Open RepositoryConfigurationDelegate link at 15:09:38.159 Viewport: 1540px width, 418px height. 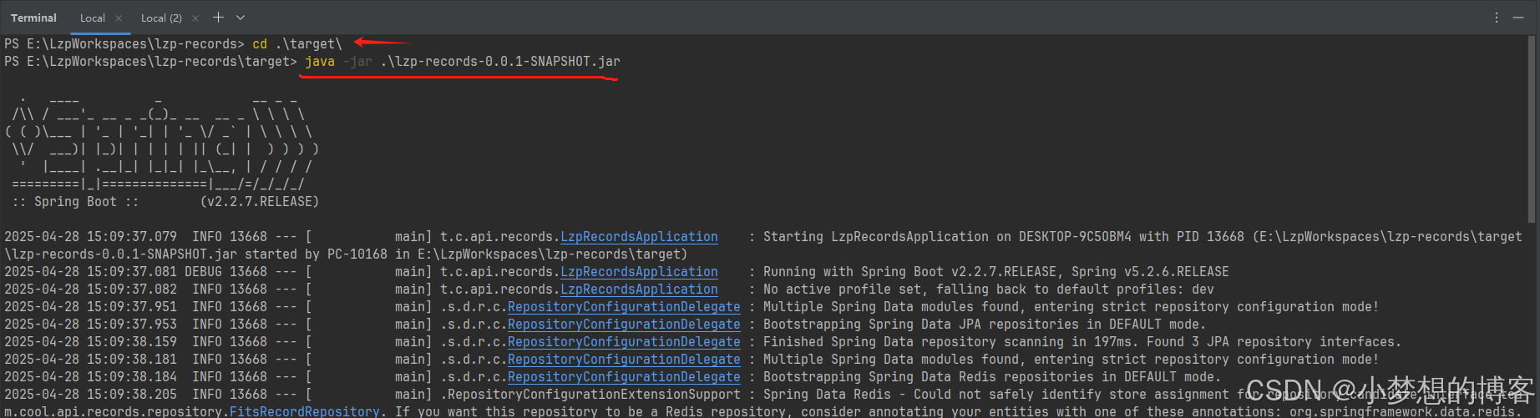[x=624, y=342]
